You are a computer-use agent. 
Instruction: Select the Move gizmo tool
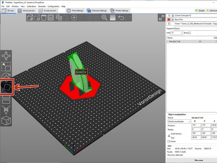(x=6, y=56)
